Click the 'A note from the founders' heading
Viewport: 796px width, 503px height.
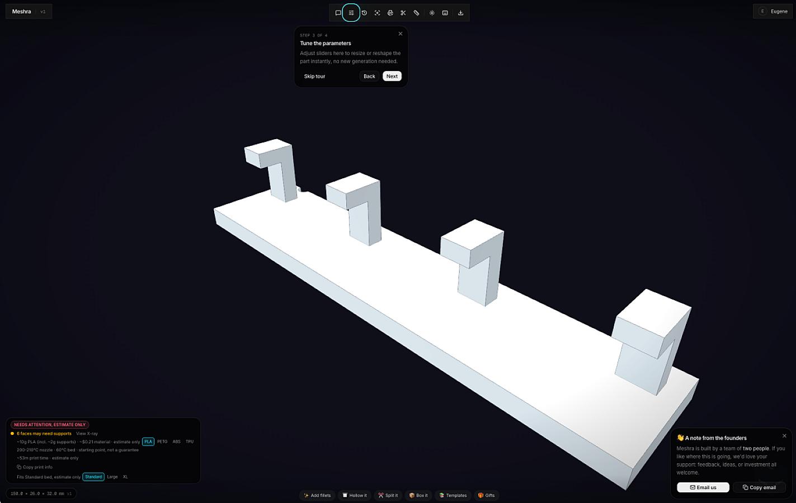point(716,438)
